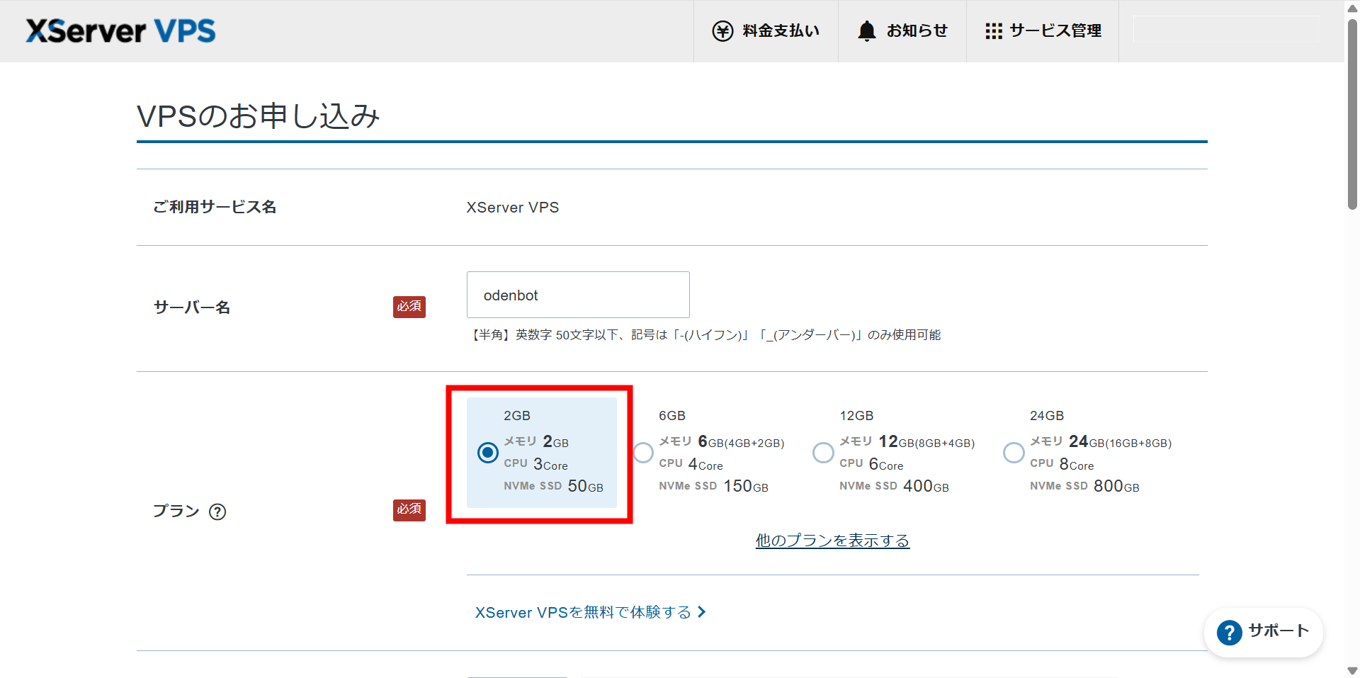The width and height of the screenshot is (1360, 678).
Task: Select the 2GB plan radio button
Action: tap(488, 453)
